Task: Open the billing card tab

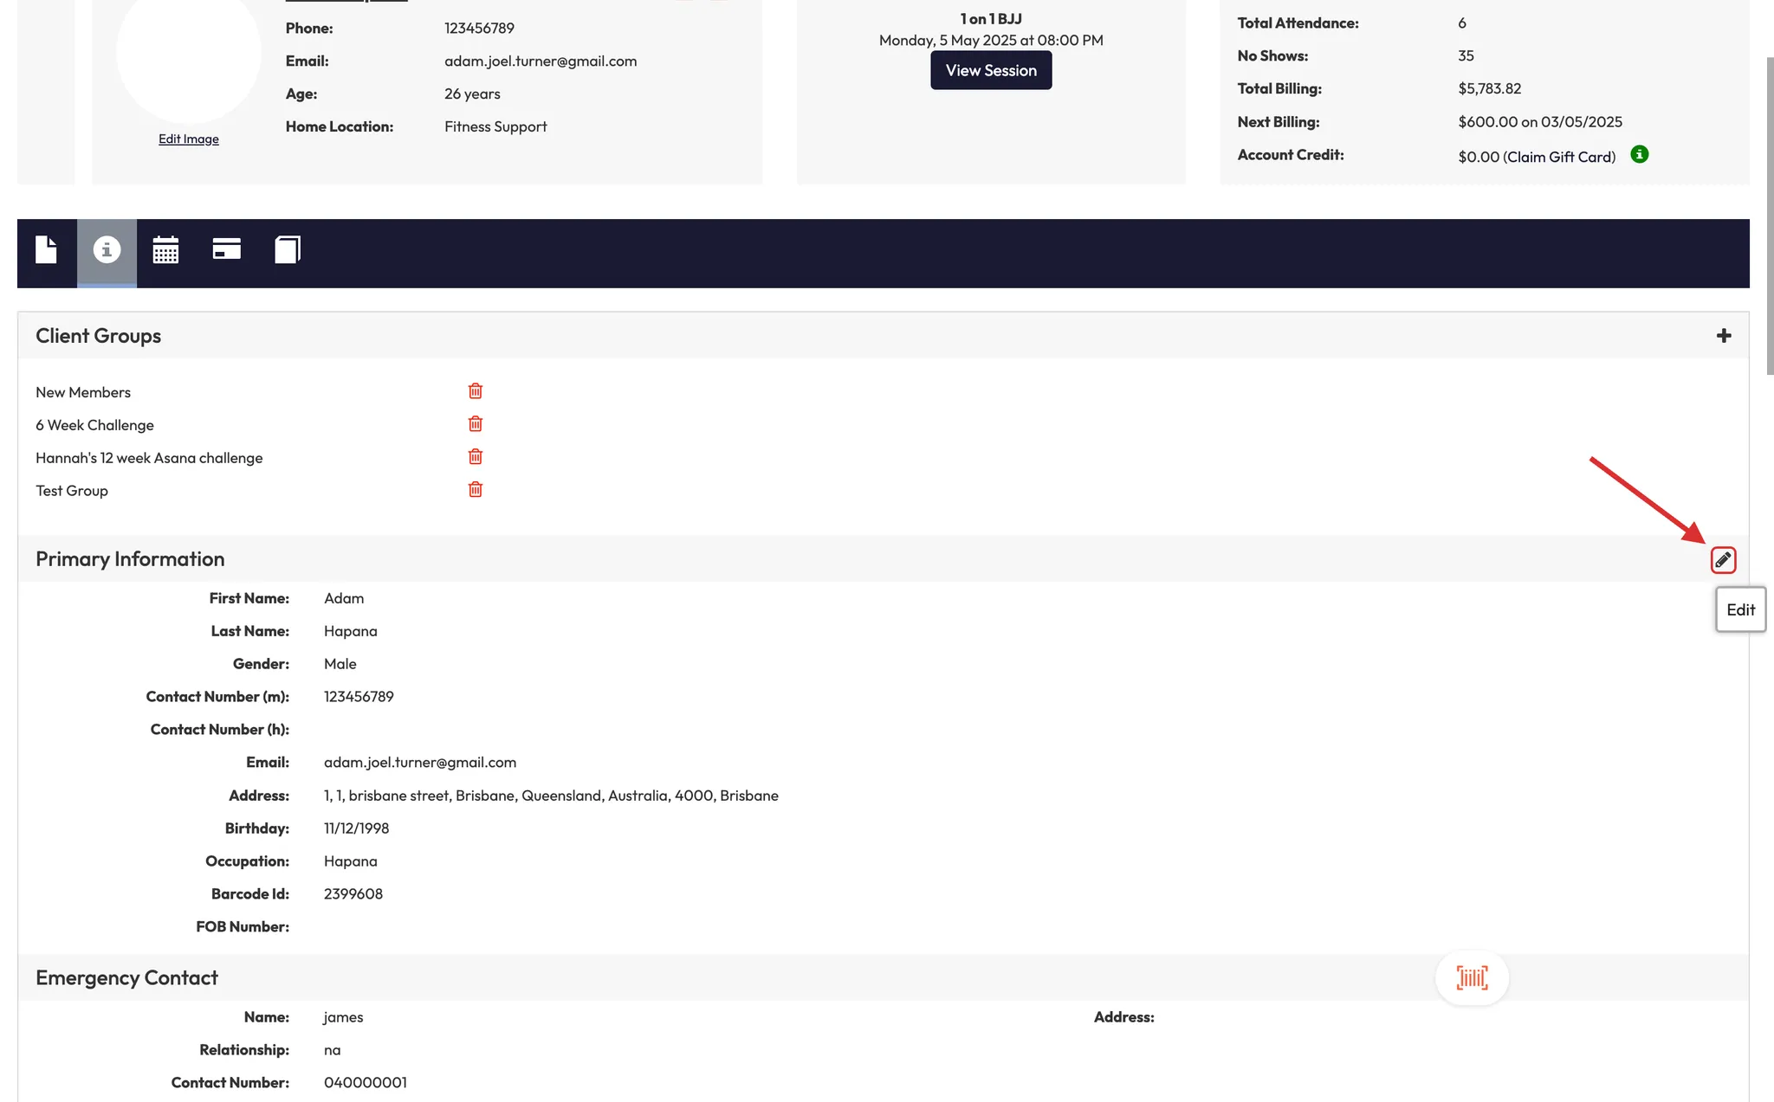Action: click(x=226, y=250)
